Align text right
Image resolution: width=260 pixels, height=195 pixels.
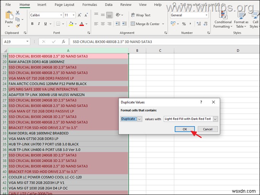coord(109,24)
